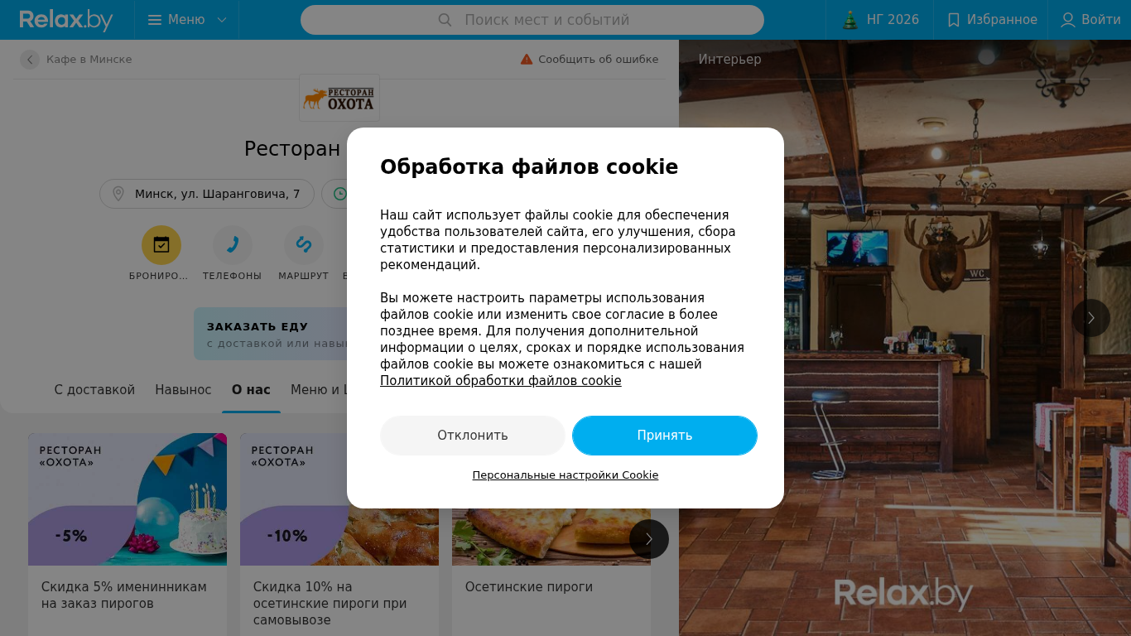Decline cookies with Отклонить
The image size is (1131, 636).
(x=473, y=436)
